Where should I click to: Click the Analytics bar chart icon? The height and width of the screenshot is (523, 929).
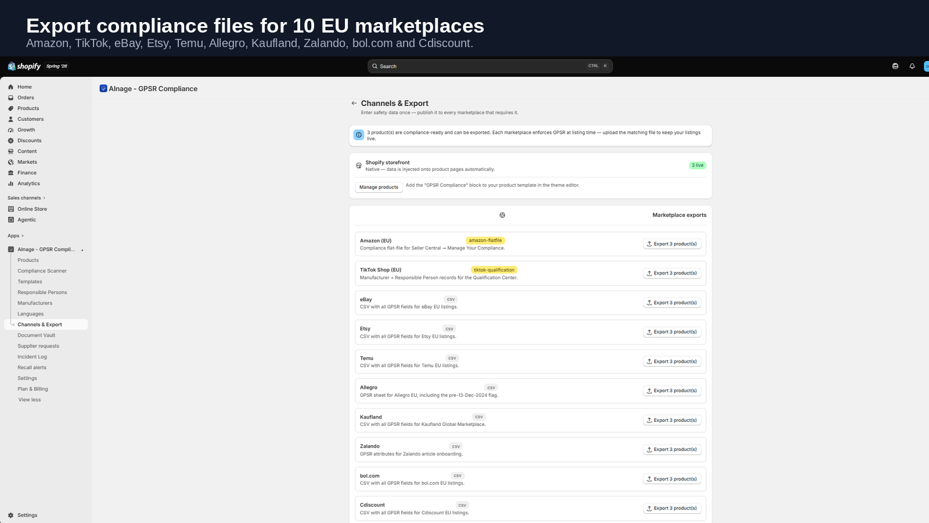(x=10, y=184)
